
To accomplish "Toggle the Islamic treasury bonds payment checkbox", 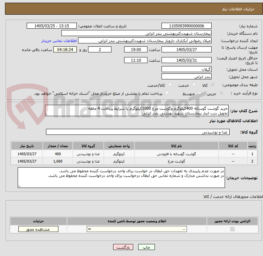I will click(167, 93).
